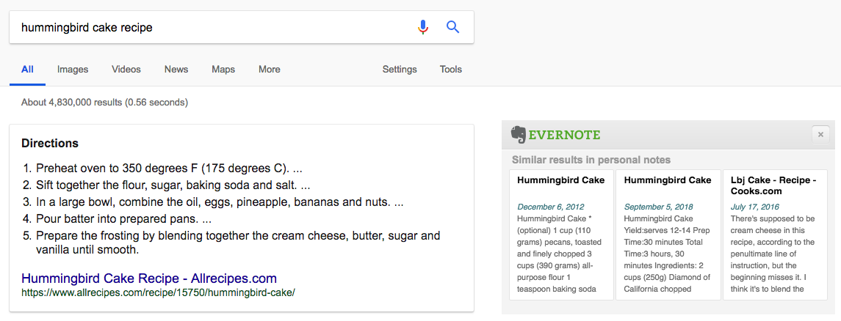Go to the Maps tab

point(223,70)
